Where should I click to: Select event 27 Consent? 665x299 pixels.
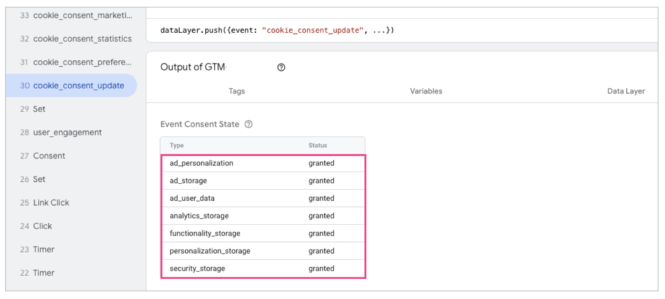(x=43, y=156)
